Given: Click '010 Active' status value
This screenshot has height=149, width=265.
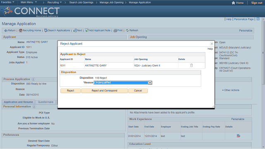Looking at the screenshot, I should click(32, 58).
